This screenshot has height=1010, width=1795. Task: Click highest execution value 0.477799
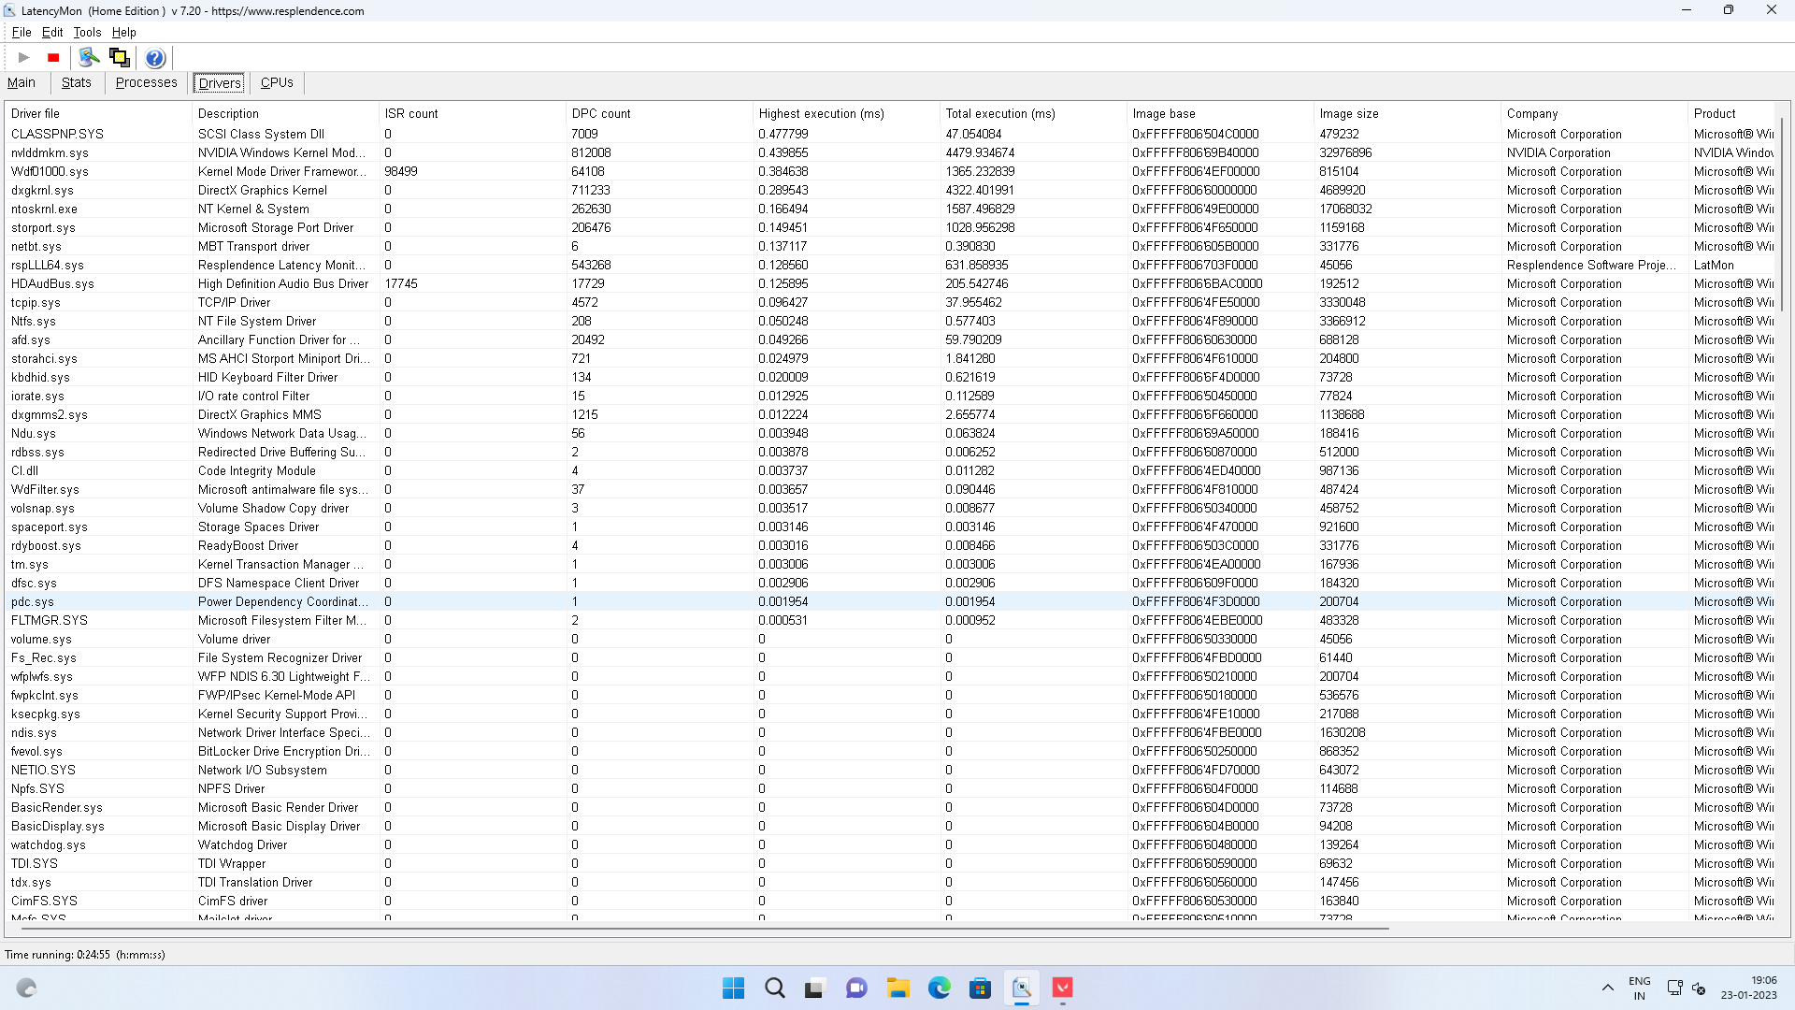783,134
